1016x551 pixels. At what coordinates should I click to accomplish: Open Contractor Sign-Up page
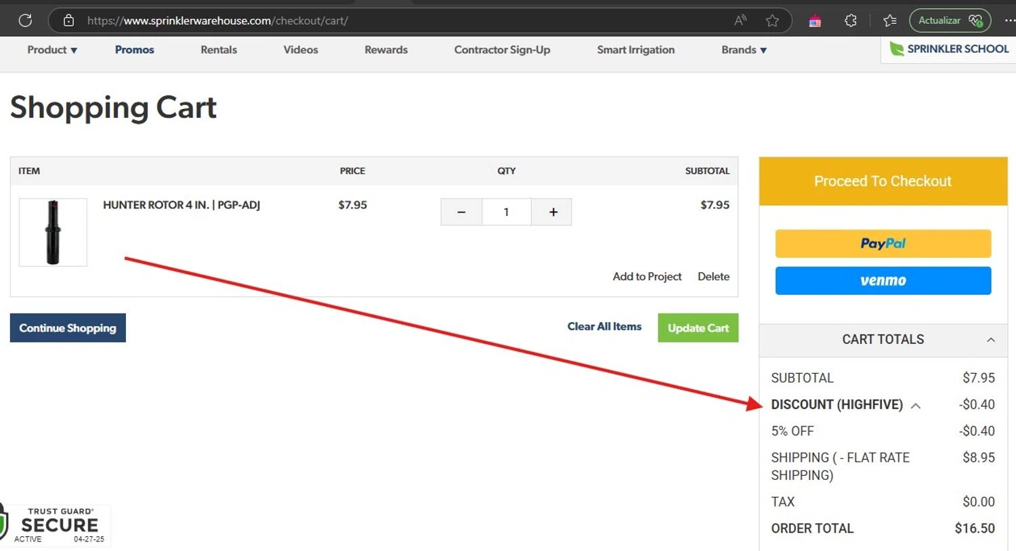[x=502, y=50]
